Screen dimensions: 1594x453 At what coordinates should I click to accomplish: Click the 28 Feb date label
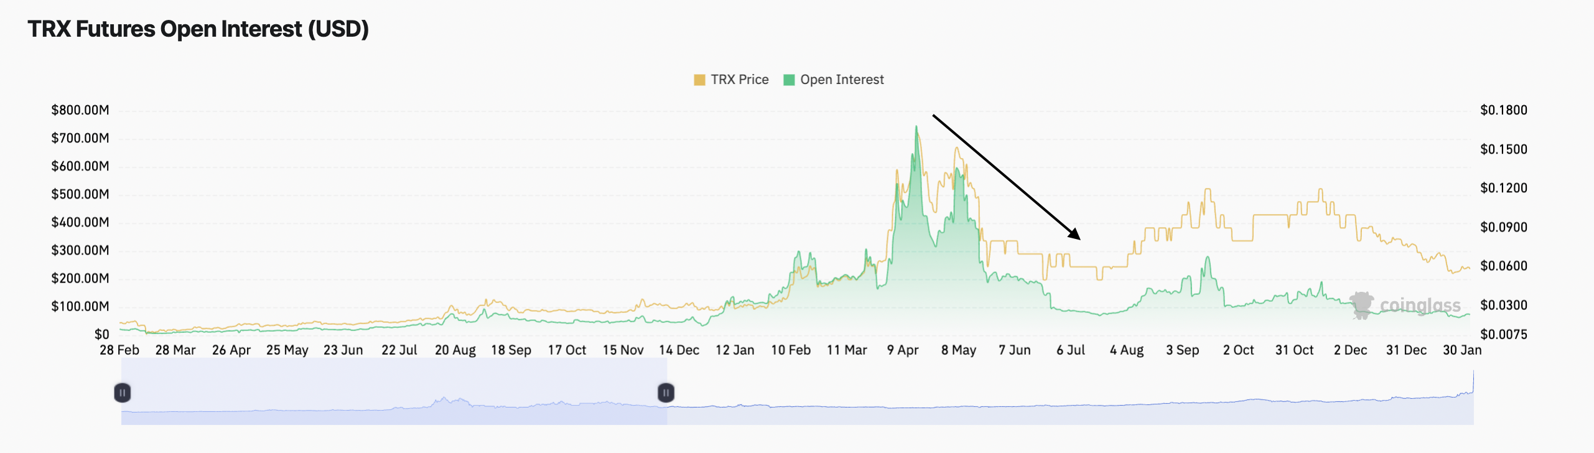click(x=119, y=350)
